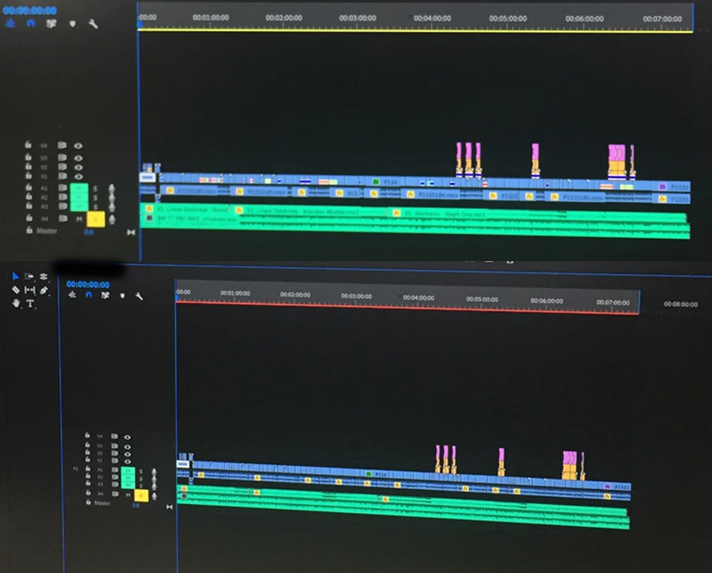Open upper timeline wrench display settings
712x573 pixels.
93,24
